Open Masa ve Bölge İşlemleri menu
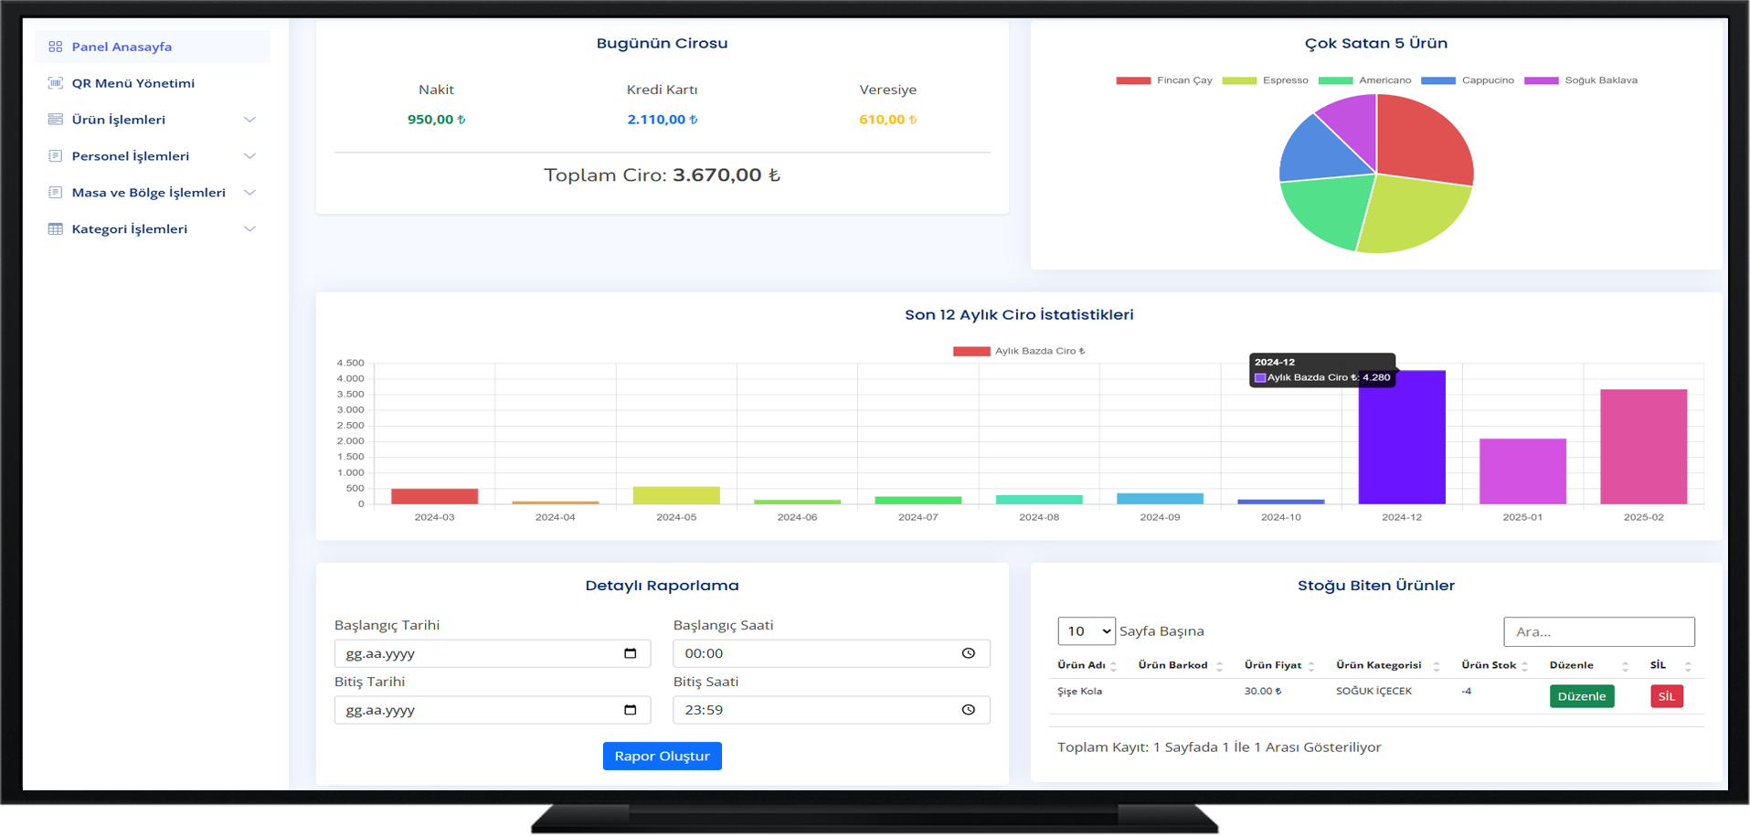The width and height of the screenshot is (1750, 836). [x=148, y=193]
